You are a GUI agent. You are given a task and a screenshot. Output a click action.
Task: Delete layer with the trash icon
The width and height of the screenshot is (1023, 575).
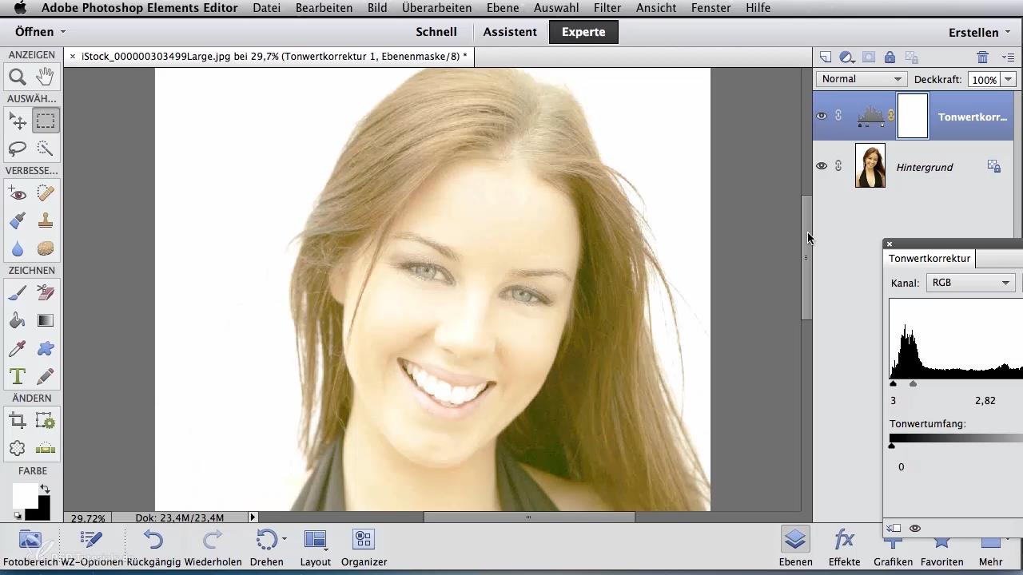(982, 57)
